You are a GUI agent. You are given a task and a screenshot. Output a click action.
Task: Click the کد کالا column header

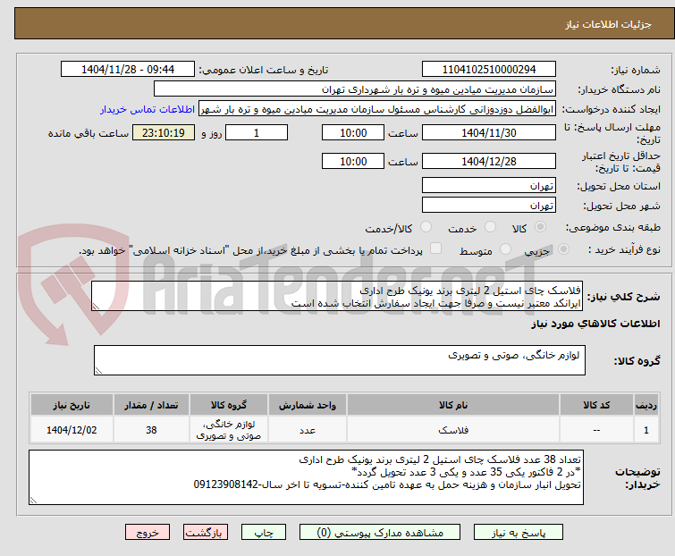596,405
